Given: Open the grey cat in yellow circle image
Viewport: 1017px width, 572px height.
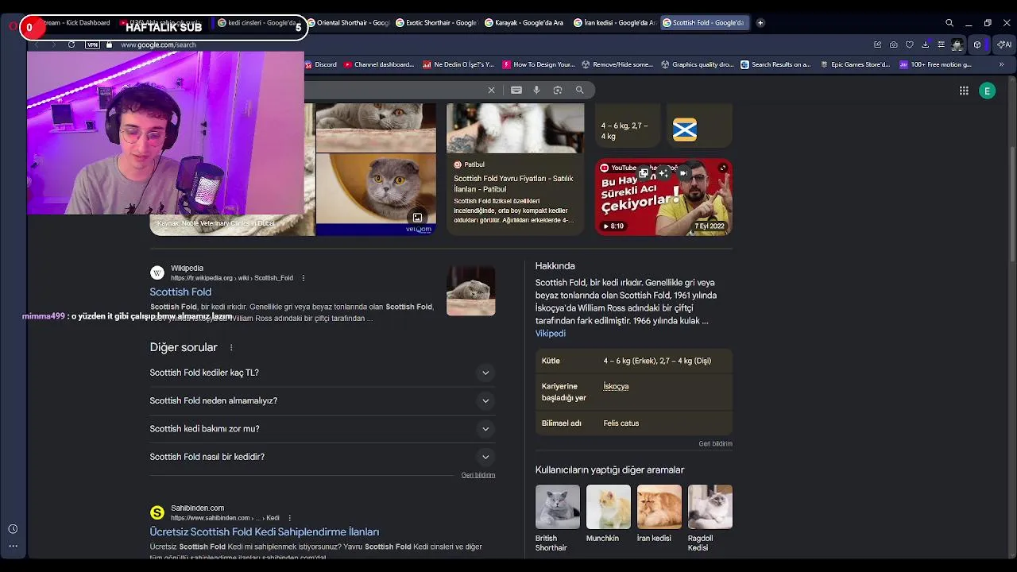Looking at the screenshot, I should coord(376,194).
